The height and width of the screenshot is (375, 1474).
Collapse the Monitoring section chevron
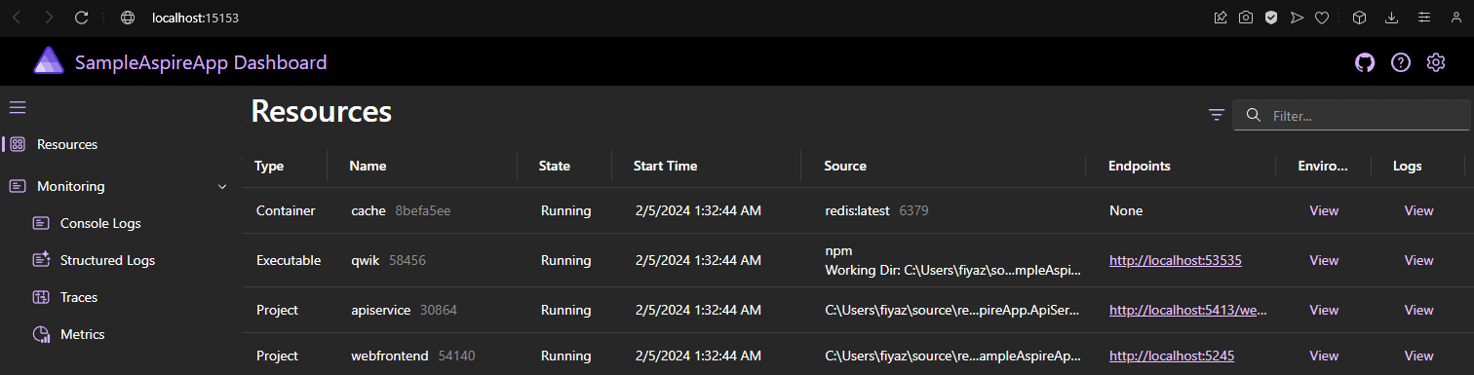tap(222, 186)
